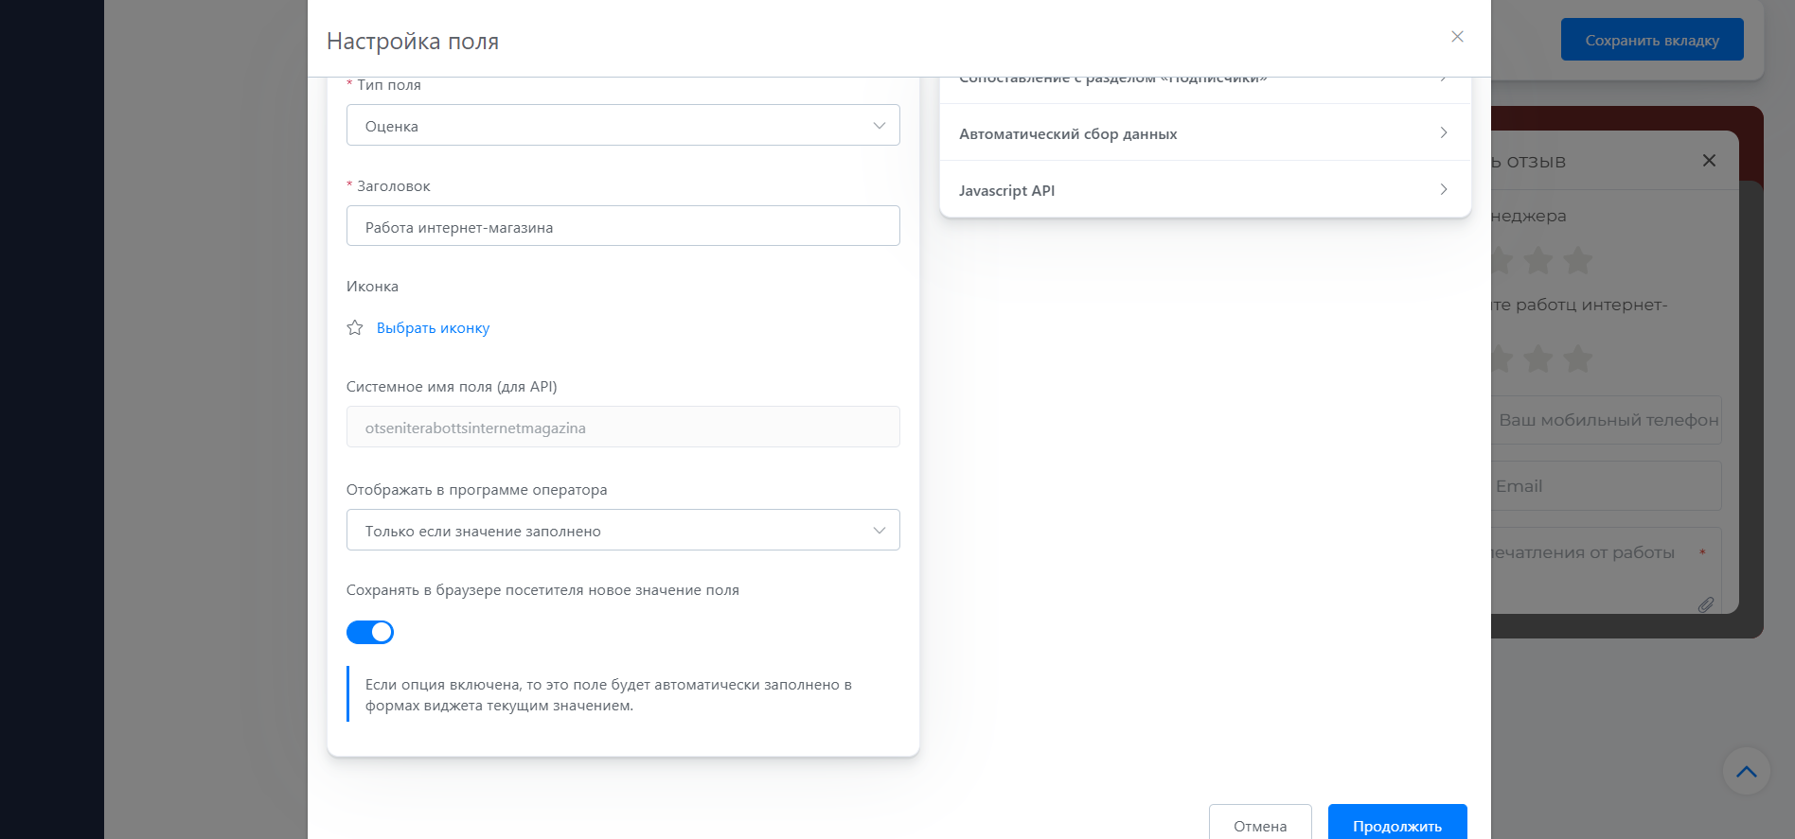Close the Настройка поля dialog
Screen dimensions: 1795x839
point(1457,37)
